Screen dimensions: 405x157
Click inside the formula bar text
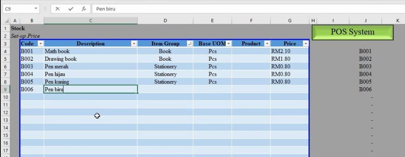click(x=248, y=9)
